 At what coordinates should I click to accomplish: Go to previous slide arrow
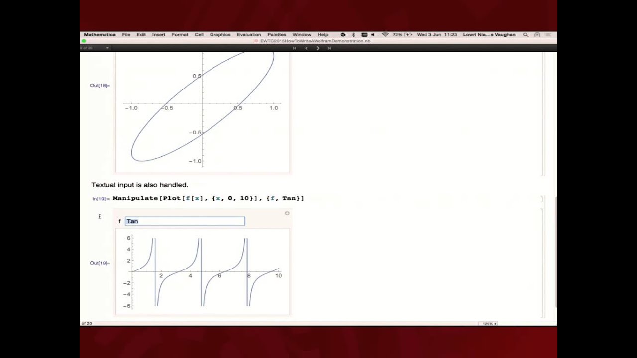tap(306, 48)
